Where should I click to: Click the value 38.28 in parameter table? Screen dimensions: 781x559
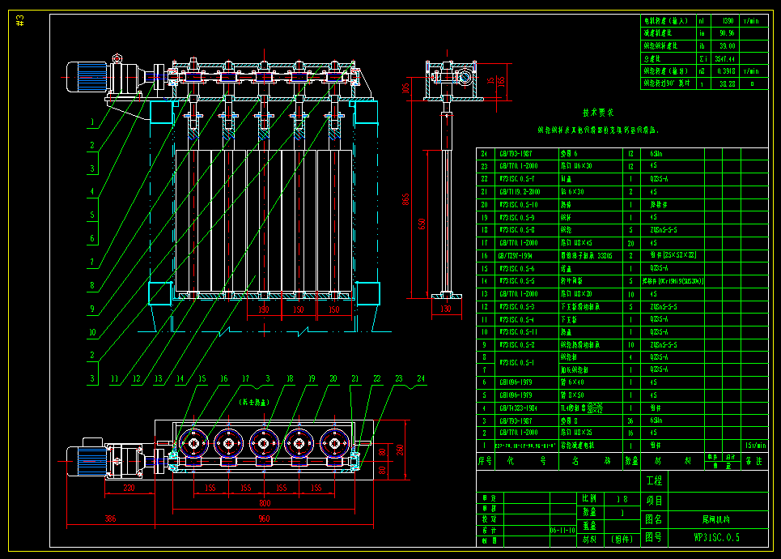728,83
